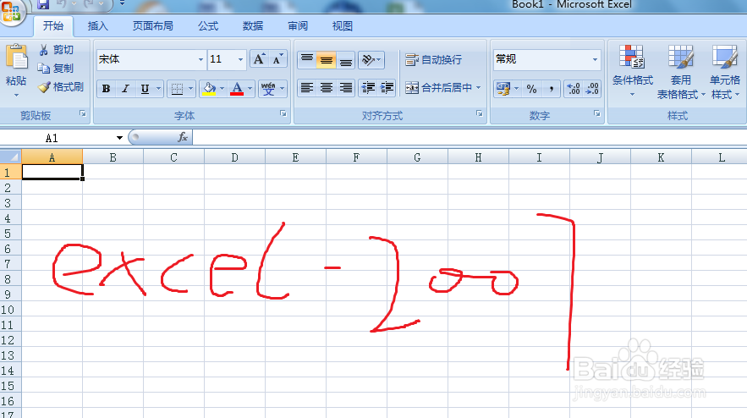
Task: Open the 页面布局 (Page Layout) tab
Action: pyautogui.click(x=152, y=25)
